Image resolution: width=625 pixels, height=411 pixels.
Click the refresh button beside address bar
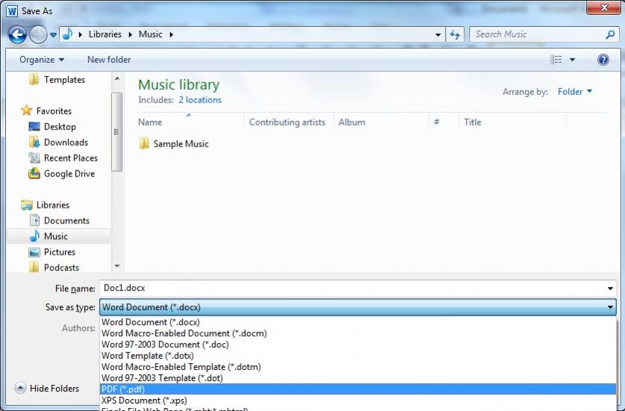[455, 34]
